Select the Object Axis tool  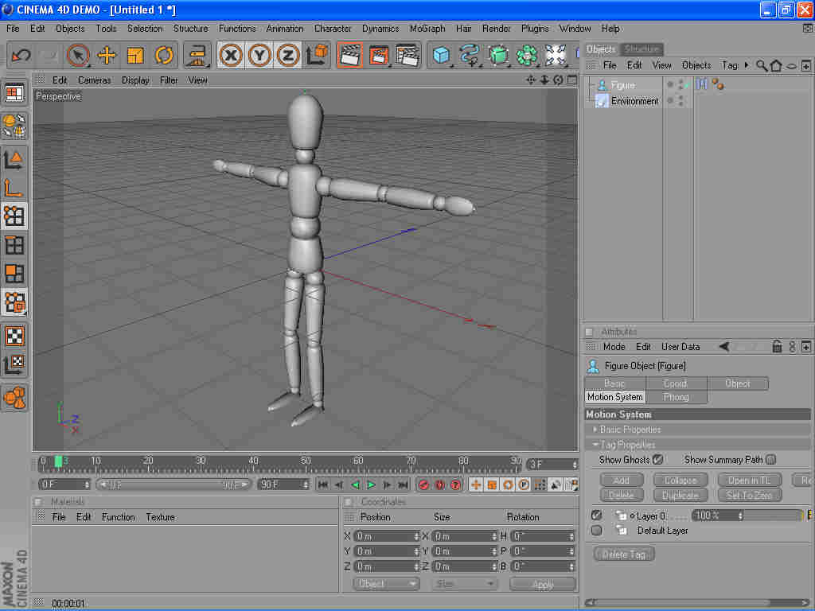tap(14, 188)
